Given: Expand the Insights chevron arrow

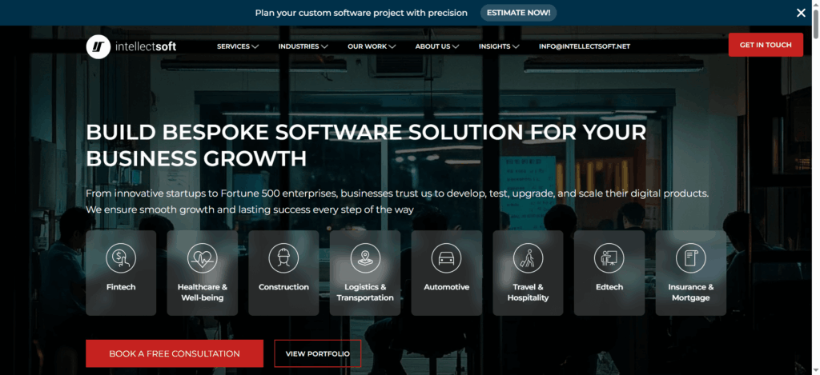Looking at the screenshot, I should coord(516,46).
